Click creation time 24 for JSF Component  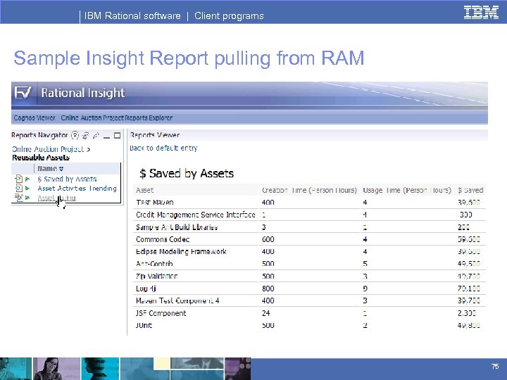pyautogui.click(x=265, y=312)
